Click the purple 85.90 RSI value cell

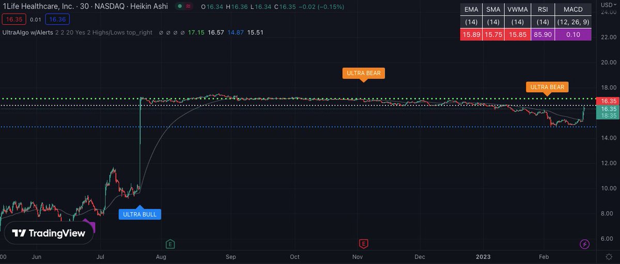(x=541, y=35)
